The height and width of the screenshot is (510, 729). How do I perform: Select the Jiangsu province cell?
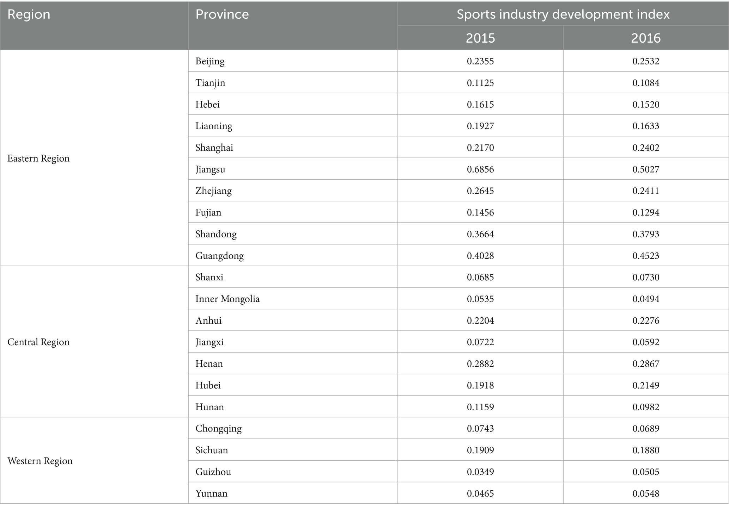tap(210, 169)
